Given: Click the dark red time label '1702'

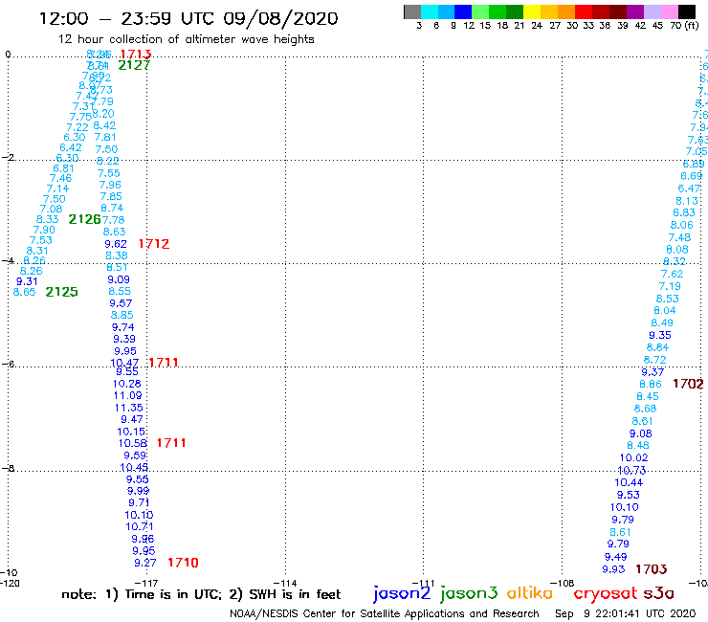Looking at the screenshot, I should (688, 384).
